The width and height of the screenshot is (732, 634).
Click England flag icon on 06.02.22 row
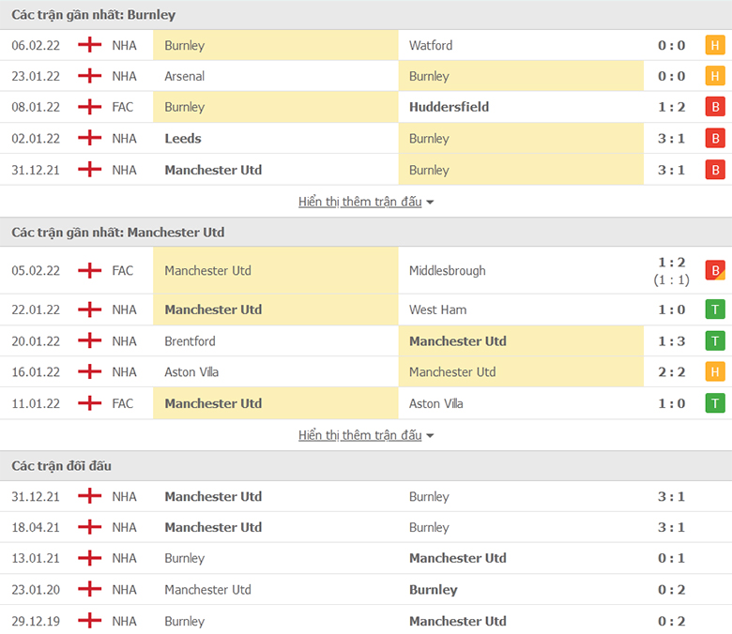[x=90, y=45]
